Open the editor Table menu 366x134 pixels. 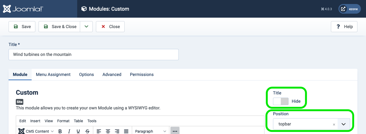tap(79, 121)
